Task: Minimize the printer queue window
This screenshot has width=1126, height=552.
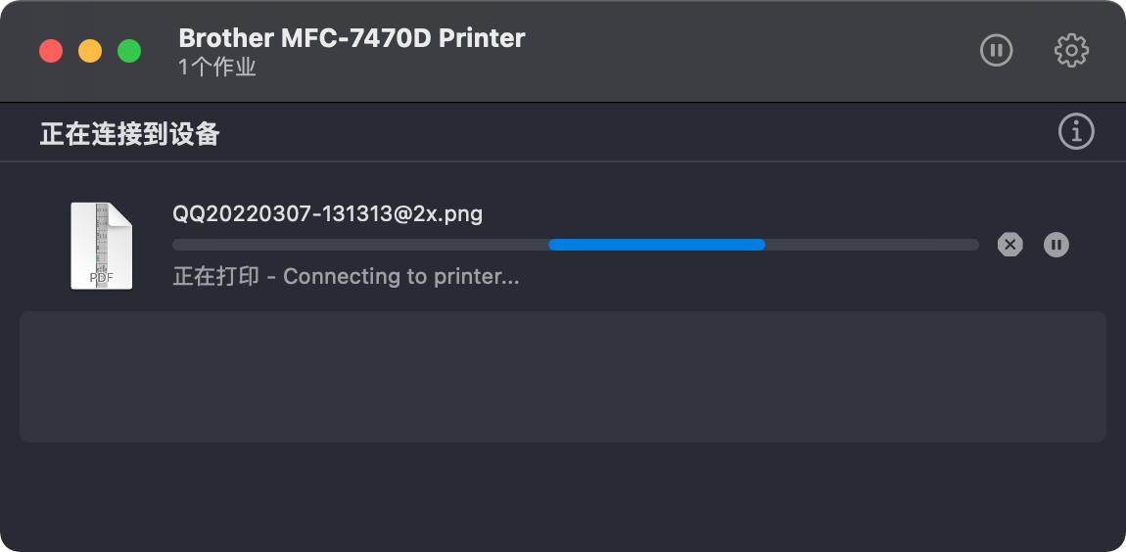Action: [x=90, y=51]
